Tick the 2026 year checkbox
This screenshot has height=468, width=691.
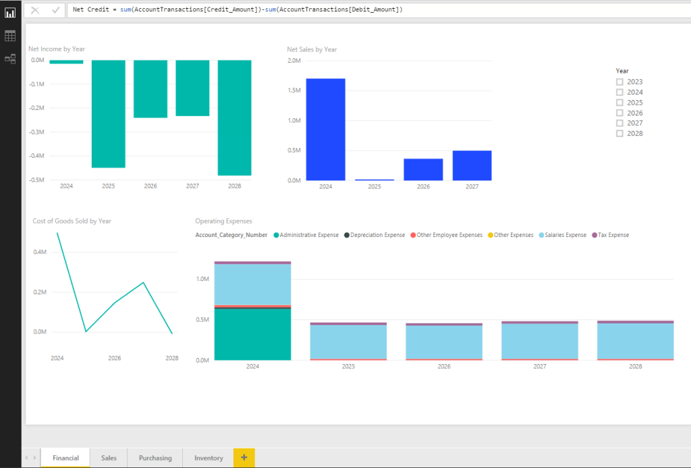(619, 113)
